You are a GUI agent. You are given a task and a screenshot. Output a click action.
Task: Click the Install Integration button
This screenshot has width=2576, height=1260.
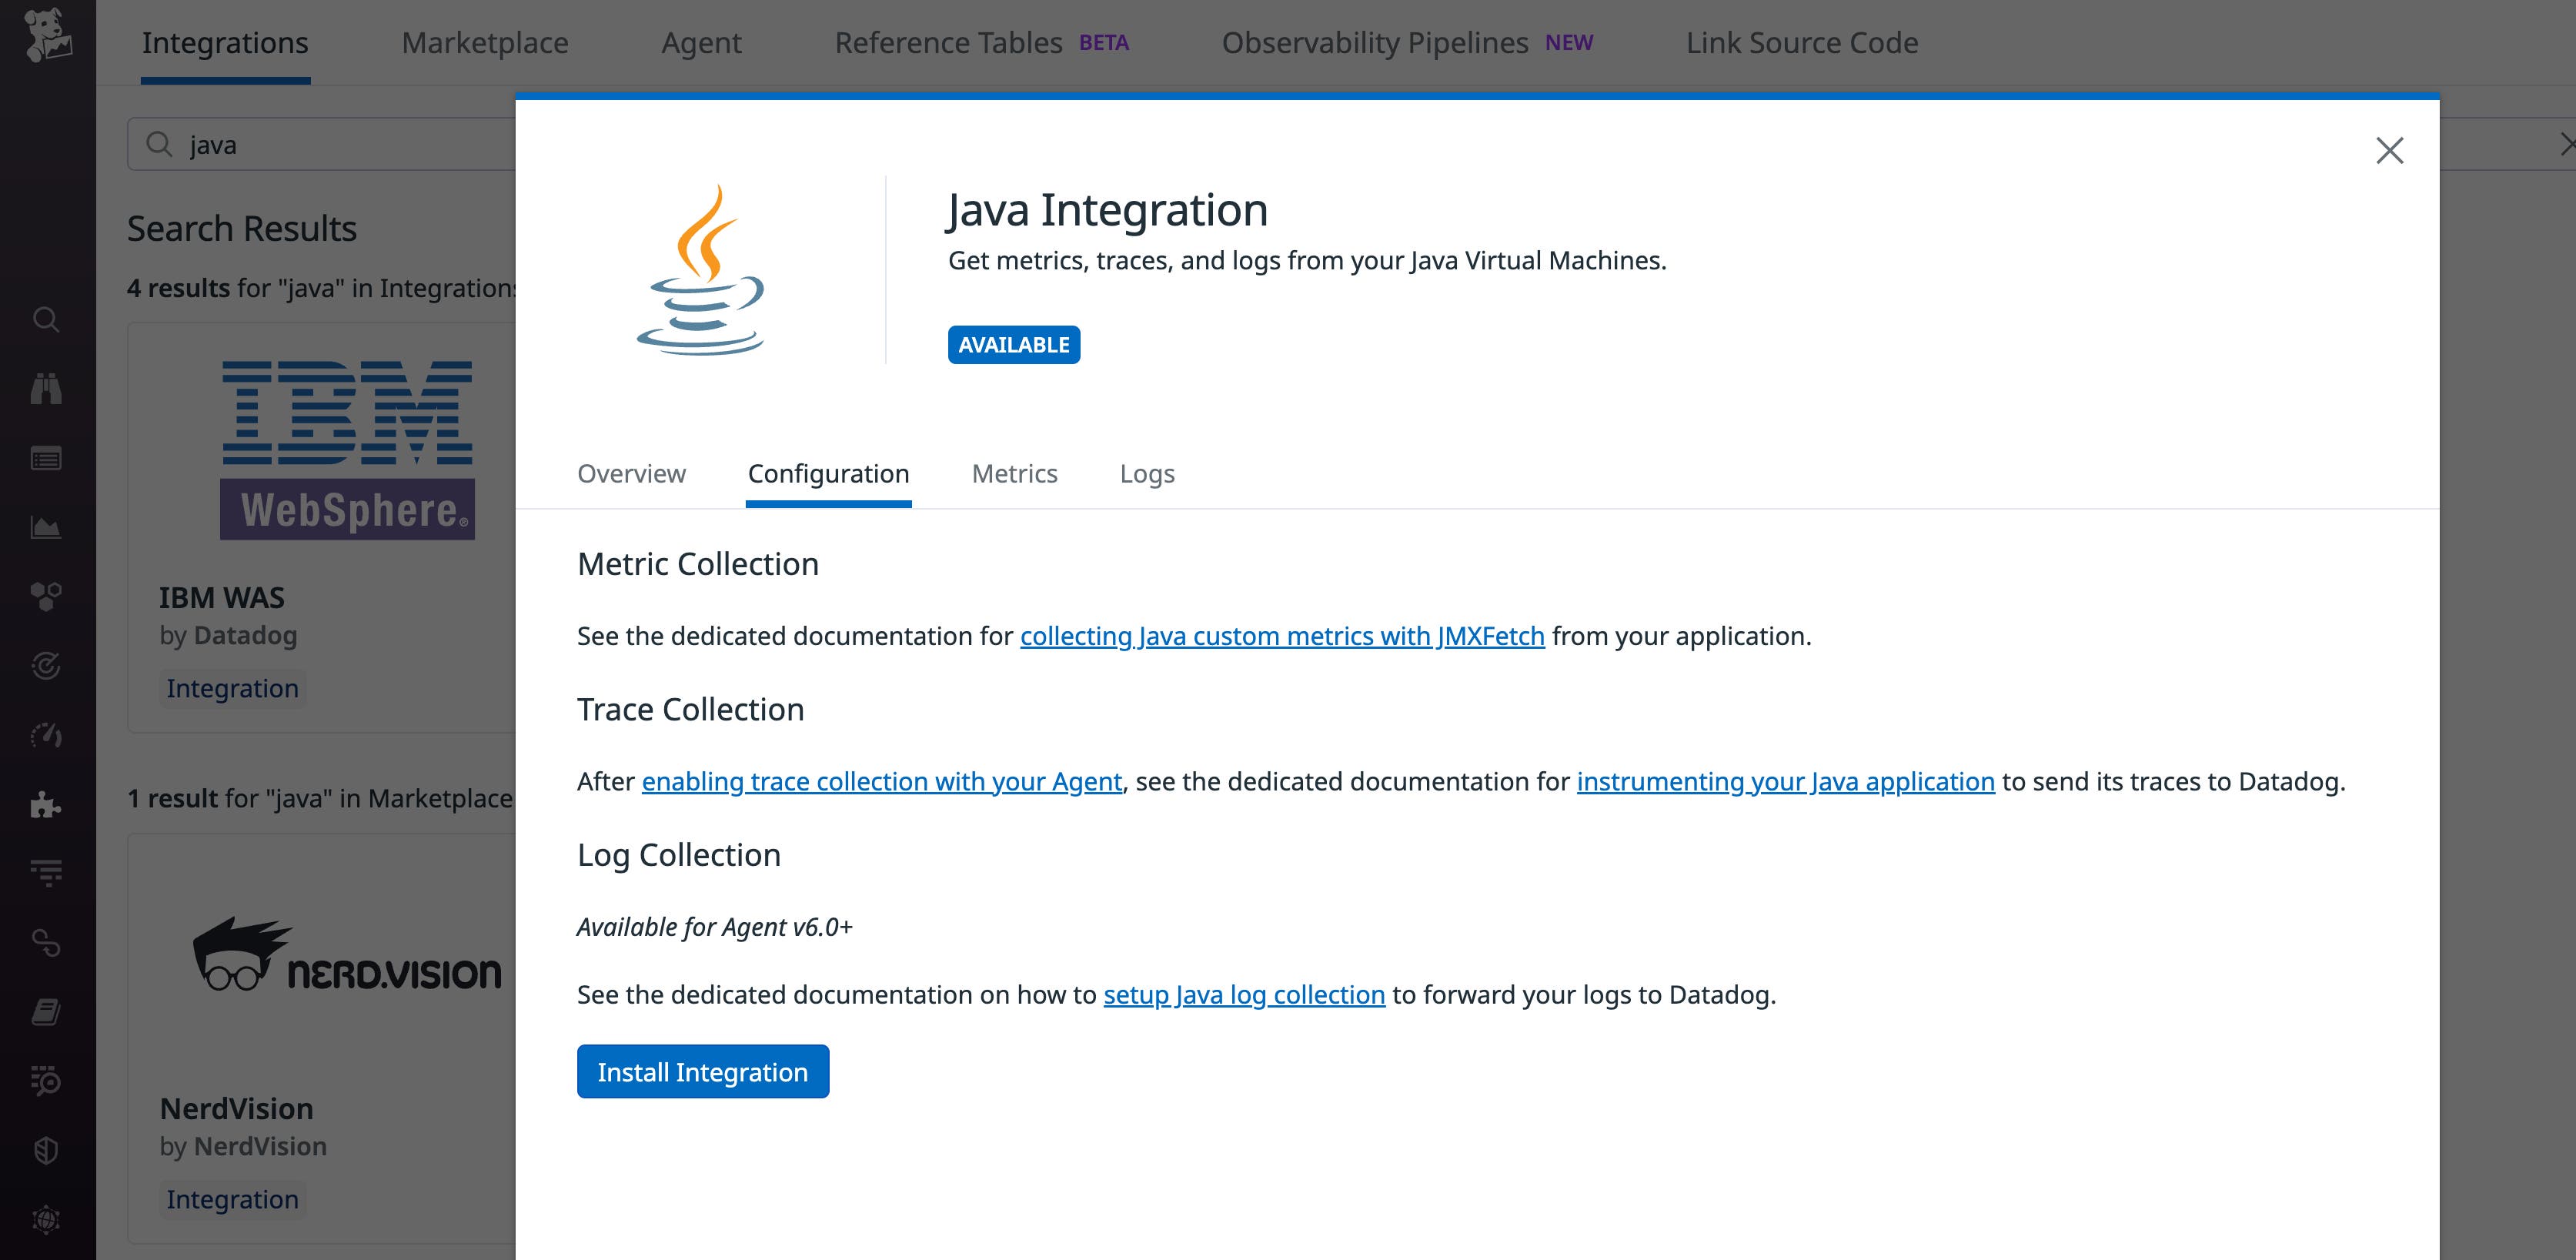click(702, 1071)
